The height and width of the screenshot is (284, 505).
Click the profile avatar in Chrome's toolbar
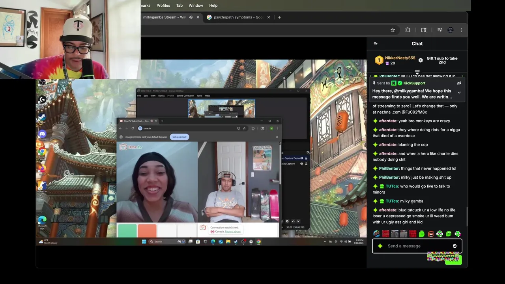click(x=450, y=30)
